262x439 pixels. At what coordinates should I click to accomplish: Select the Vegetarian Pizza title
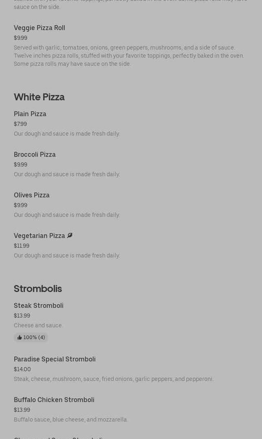click(x=39, y=236)
